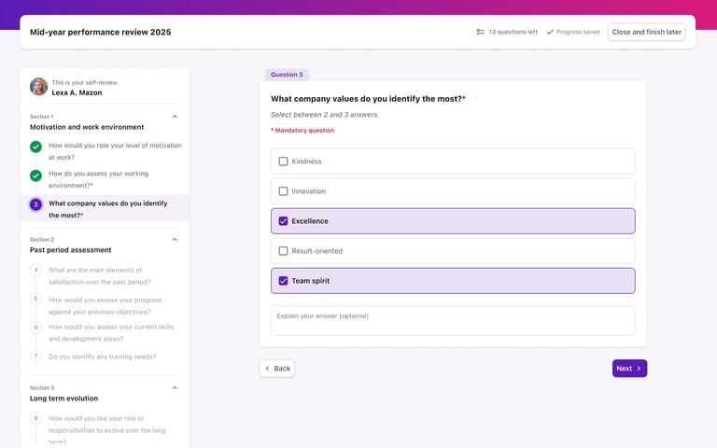The width and height of the screenshot is (717, 448).
Task: Click the questions left list icon
Action: click(x=480, y=32)
